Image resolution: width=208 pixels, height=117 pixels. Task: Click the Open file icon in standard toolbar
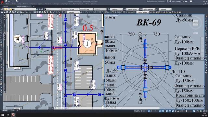point(5,12)
